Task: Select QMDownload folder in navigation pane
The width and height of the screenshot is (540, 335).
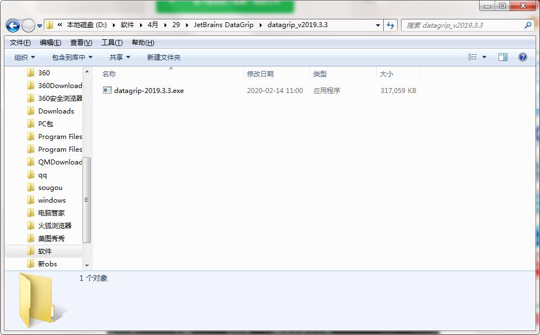Action: coord(60,162)
